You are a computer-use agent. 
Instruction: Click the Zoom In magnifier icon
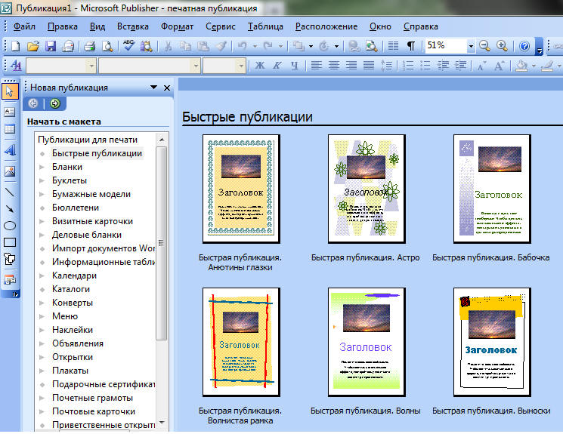point(502,46)
